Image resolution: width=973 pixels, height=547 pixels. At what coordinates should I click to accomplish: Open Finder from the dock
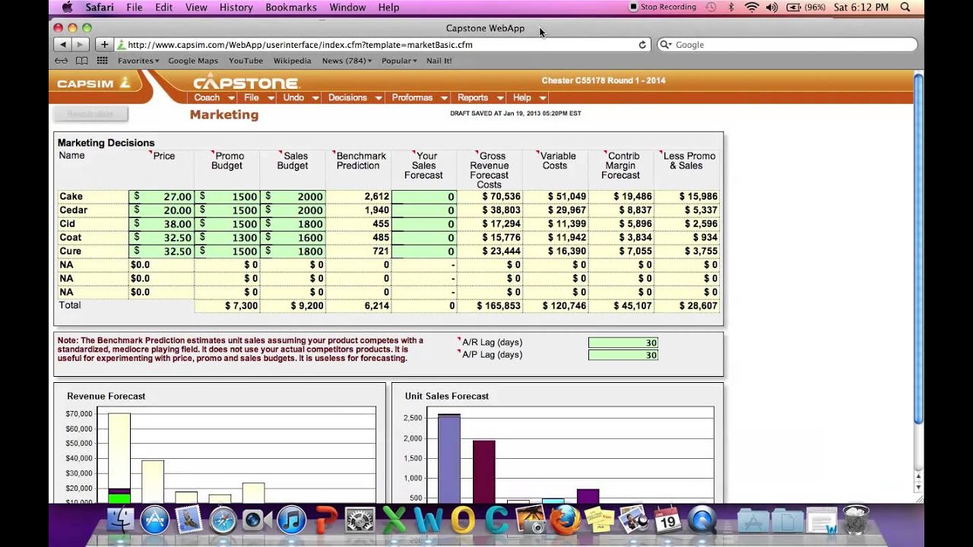[120, 520]
